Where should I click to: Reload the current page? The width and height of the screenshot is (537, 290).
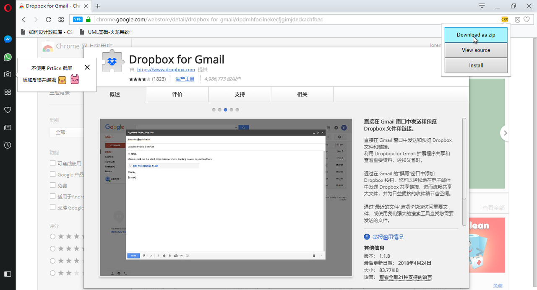click(48, 19)
